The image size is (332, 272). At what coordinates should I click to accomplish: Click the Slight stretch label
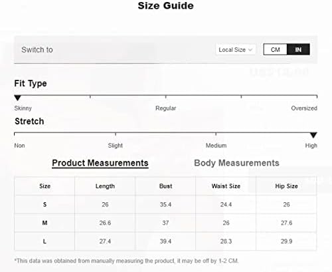pos(116,146)
